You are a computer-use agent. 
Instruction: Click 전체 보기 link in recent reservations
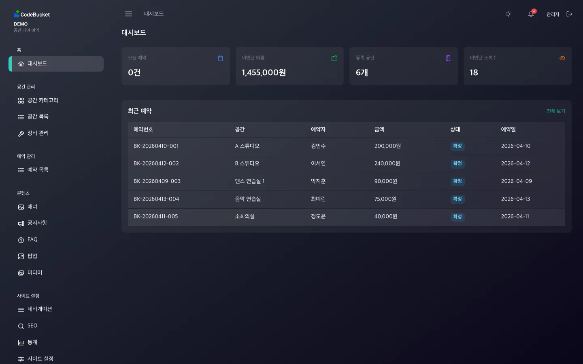click(555, 111)
